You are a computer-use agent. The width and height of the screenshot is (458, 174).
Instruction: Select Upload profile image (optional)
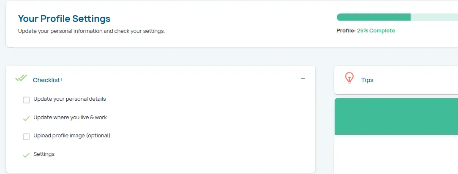pos(72,136)
